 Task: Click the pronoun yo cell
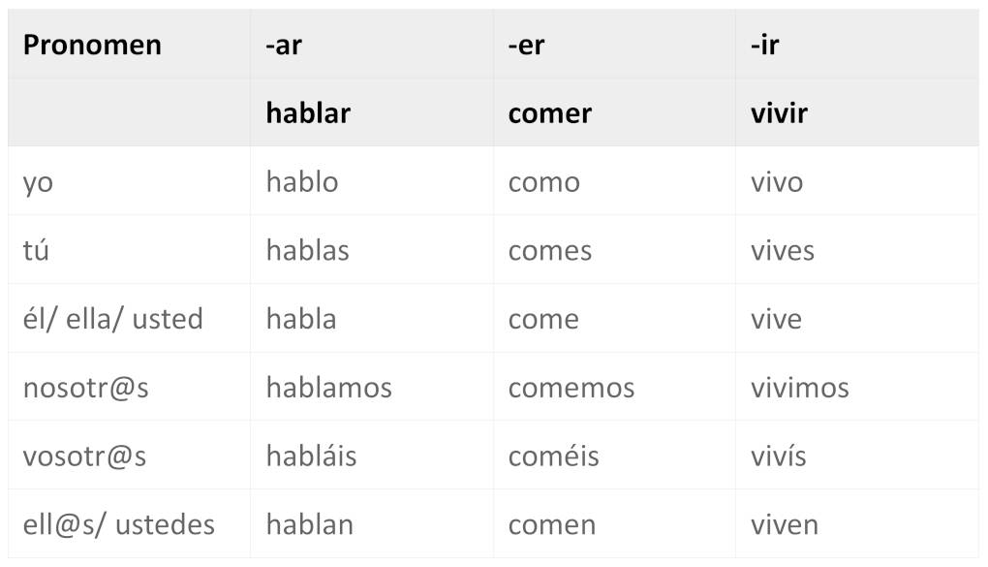pyautogui.click(x=38, y=182)
